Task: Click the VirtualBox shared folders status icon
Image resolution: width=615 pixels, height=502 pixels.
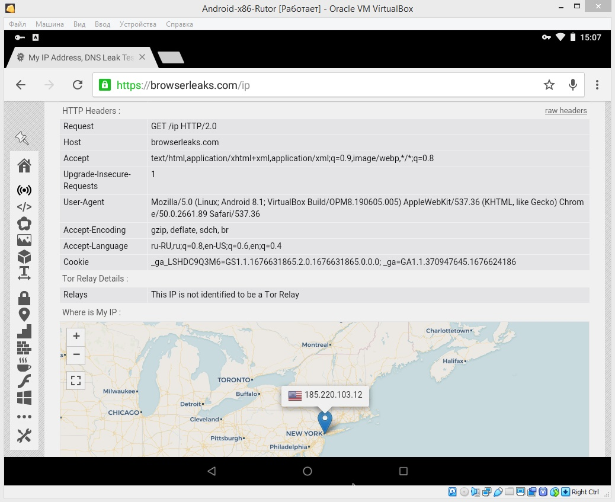Action: [509, 492]
